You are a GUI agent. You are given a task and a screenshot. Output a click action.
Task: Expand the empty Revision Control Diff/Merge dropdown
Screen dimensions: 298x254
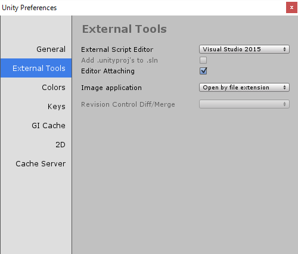pos(244,104)
